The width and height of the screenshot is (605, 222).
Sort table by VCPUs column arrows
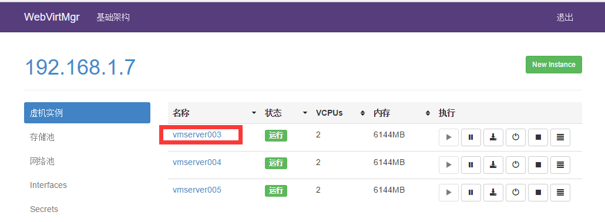[x=362, y=113]
